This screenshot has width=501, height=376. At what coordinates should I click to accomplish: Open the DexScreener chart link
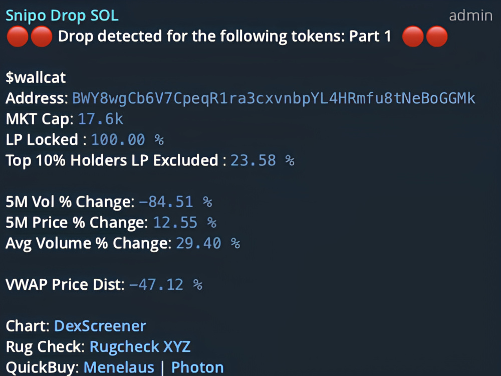coord(100,326)
